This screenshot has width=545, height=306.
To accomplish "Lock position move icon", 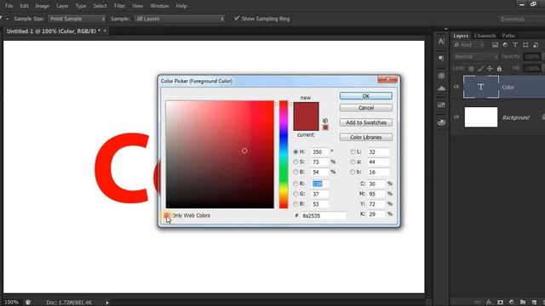I will pyautogui.click(x=490, y=69).
